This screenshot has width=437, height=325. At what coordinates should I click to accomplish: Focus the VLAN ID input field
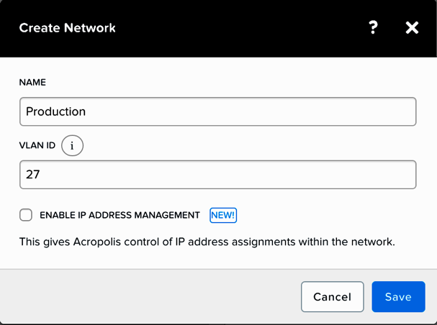tap(218, 175)
